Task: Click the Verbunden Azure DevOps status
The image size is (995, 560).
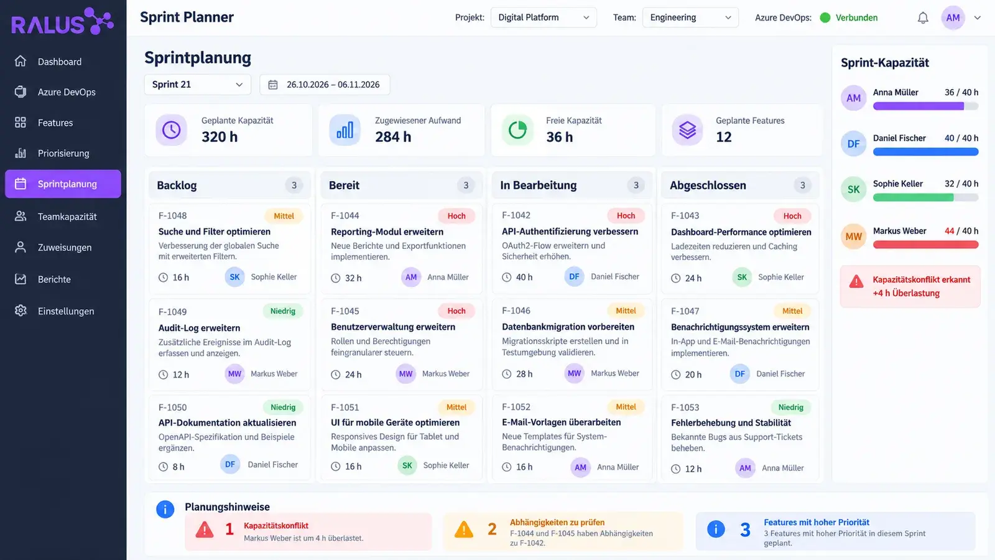Action: [849, 17]
